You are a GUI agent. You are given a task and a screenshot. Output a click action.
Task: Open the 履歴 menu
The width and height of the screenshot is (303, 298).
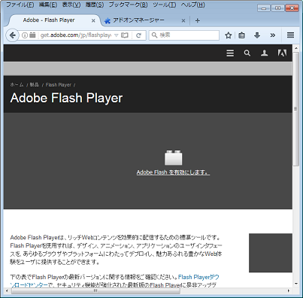point(95,5)
